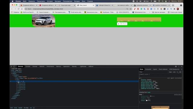This screenshot has width=193, height=109.
Task: Collapse the header node arrow
Action: (13, 75)
